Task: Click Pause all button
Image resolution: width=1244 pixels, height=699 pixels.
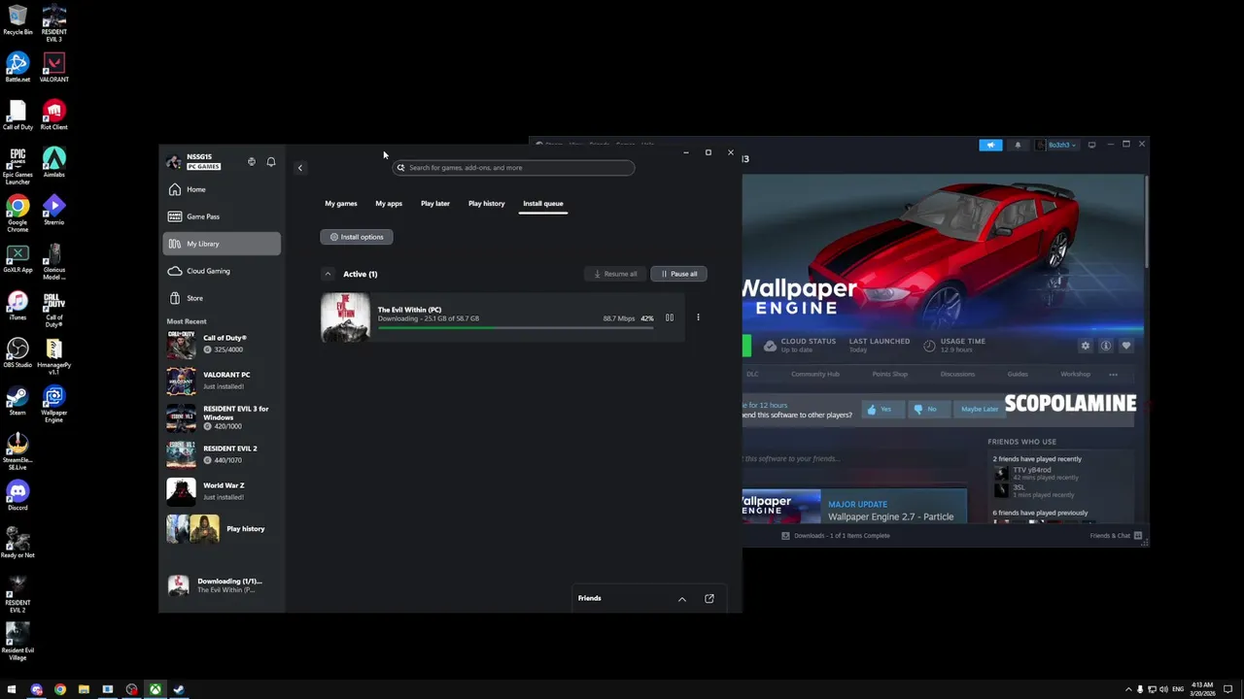Action: click(x=679, y=274)
